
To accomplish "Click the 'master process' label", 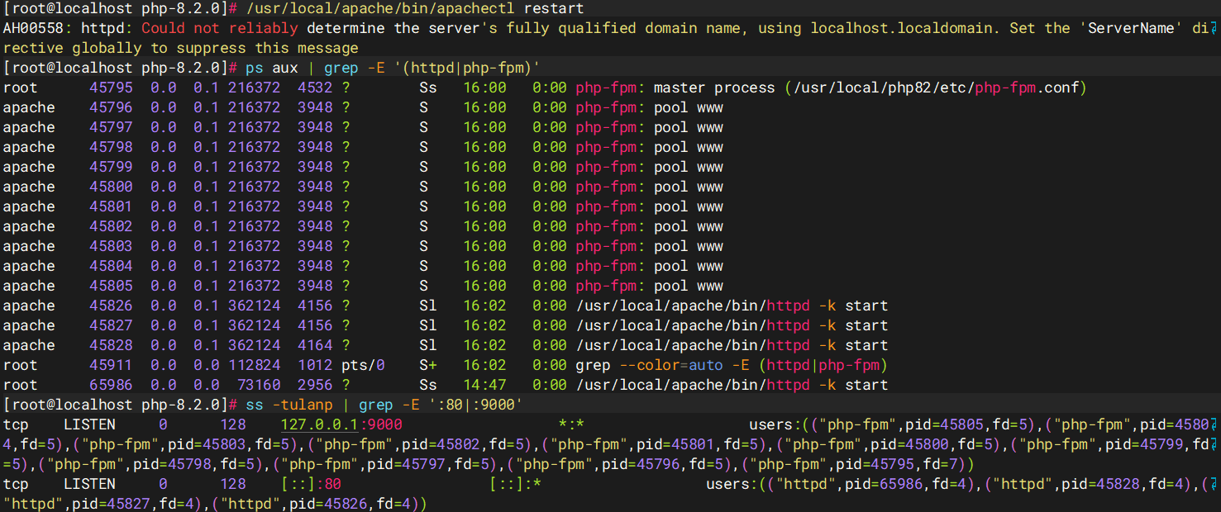I will tap(714, 88).
